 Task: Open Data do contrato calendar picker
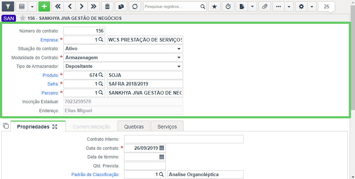(162, 148)
